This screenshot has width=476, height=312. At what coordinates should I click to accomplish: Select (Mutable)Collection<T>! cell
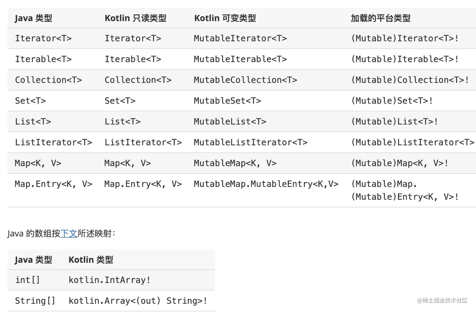[x=410, y=80]
